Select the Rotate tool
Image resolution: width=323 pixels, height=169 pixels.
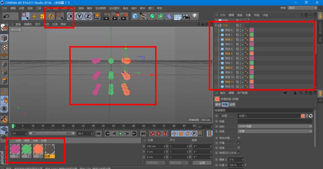[x=51, y=16]
